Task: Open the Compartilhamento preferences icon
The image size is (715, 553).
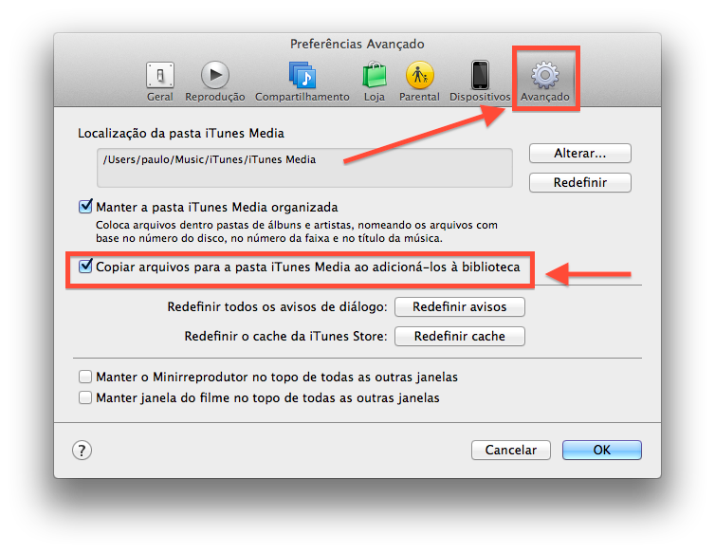Action: click(x=302, y=76)
